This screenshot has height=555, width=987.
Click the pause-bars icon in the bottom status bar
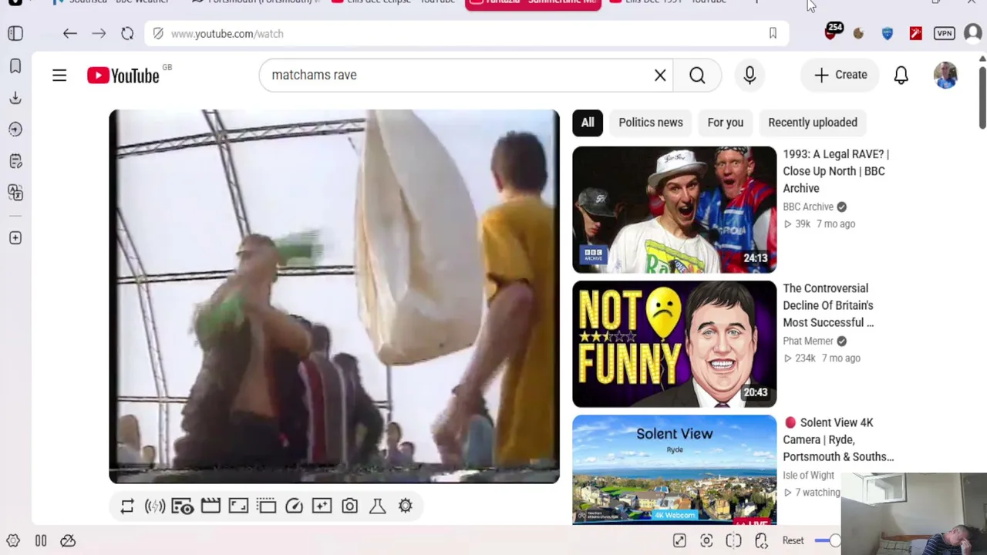(x=41, y=541)
